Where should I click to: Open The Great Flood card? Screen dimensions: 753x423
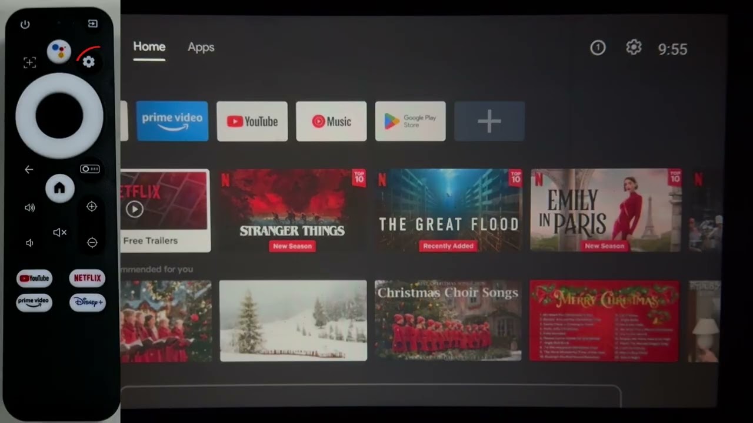click(448, 210)
